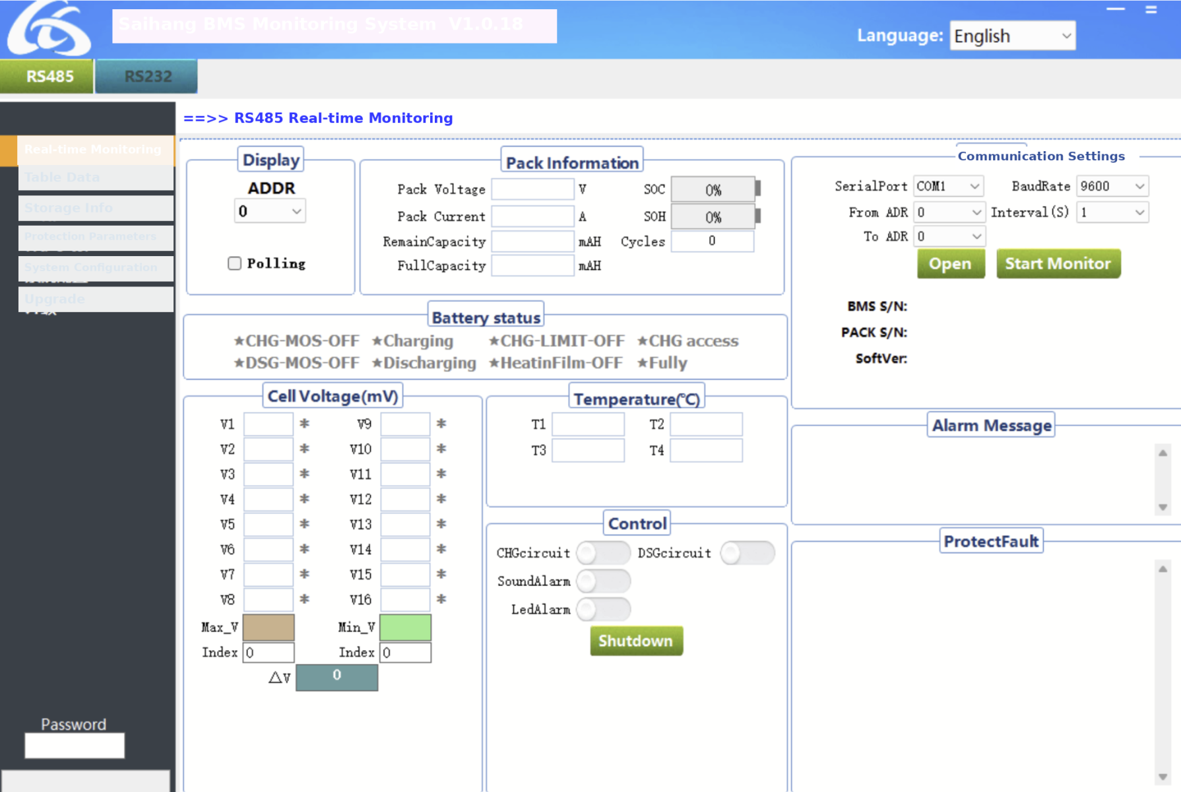Click the Max_V Index field
This screenshot has width=1181, height=792.
click(x=269, y=653)
